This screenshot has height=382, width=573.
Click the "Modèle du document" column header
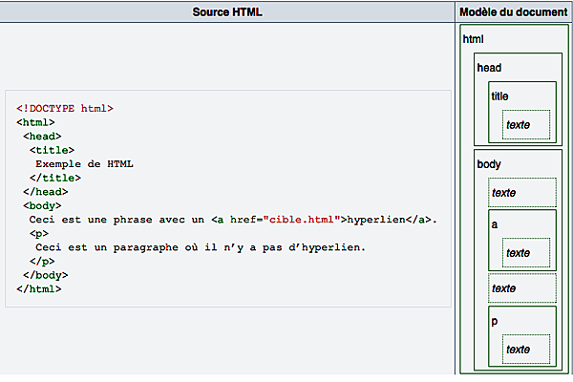point(514,12)
